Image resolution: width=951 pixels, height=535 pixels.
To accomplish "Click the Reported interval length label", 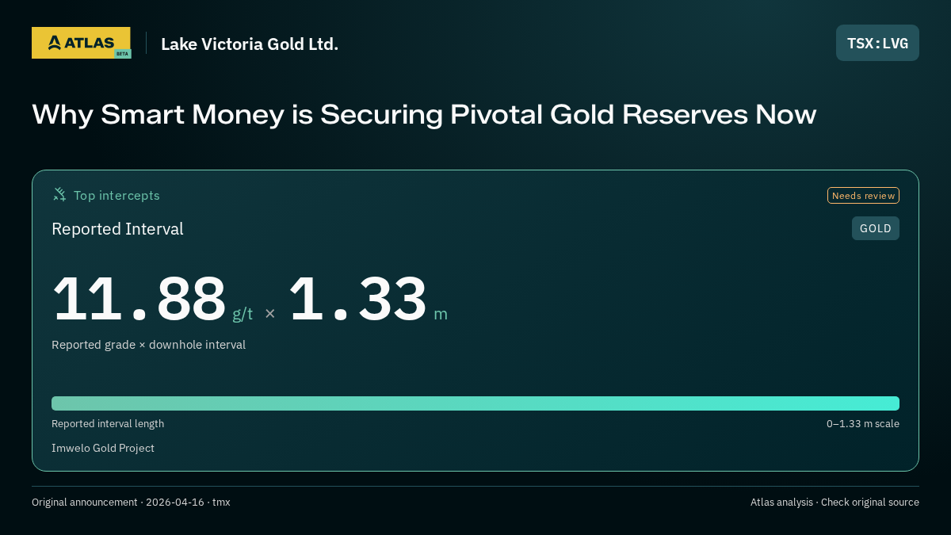I will click(x=108, y=424).
